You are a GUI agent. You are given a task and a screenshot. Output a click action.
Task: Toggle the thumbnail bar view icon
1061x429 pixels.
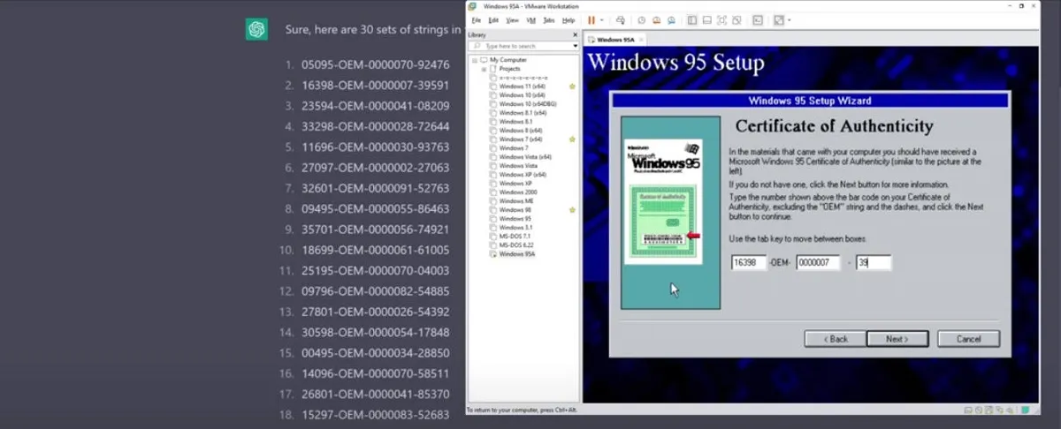point(707,20)
